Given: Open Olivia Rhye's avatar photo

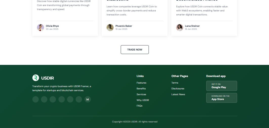Looking at the screenshot, I should 40,28.
